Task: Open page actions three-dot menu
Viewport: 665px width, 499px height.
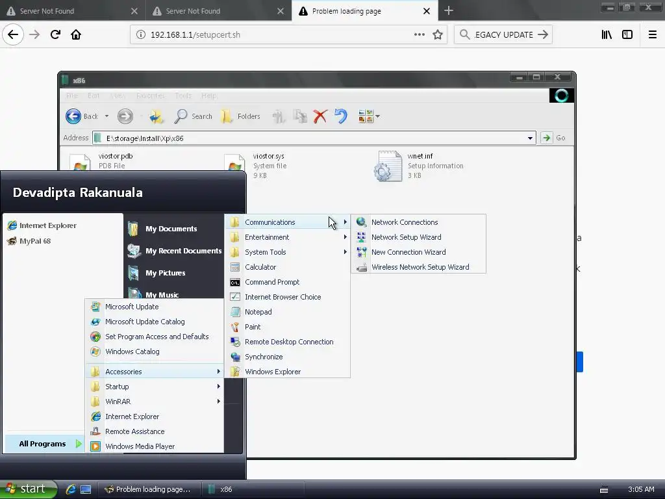Action: point(420,35)
